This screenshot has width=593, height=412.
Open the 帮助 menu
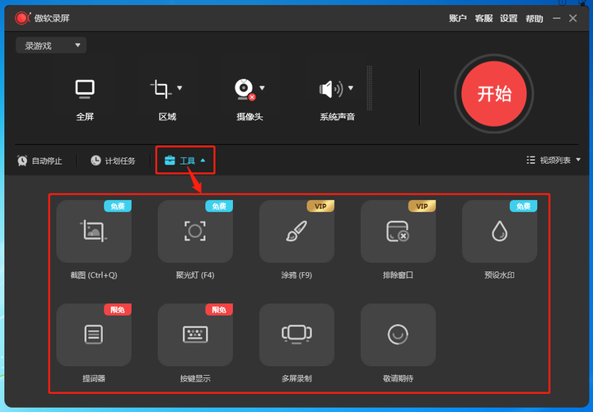coord(534,18)
